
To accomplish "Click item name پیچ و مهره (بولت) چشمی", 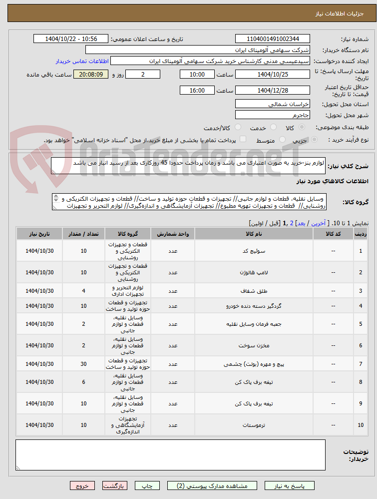I will pos(254,364).
